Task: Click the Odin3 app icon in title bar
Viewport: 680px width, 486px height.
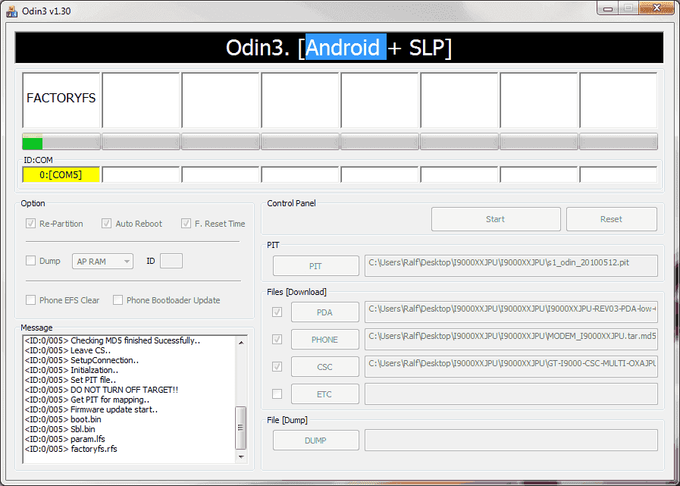Action: (11, 11)
